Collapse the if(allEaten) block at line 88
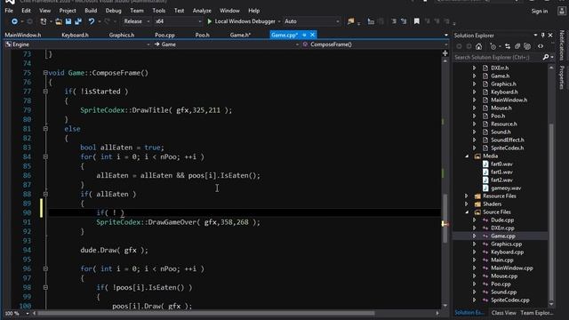 (x=45, y=194)
